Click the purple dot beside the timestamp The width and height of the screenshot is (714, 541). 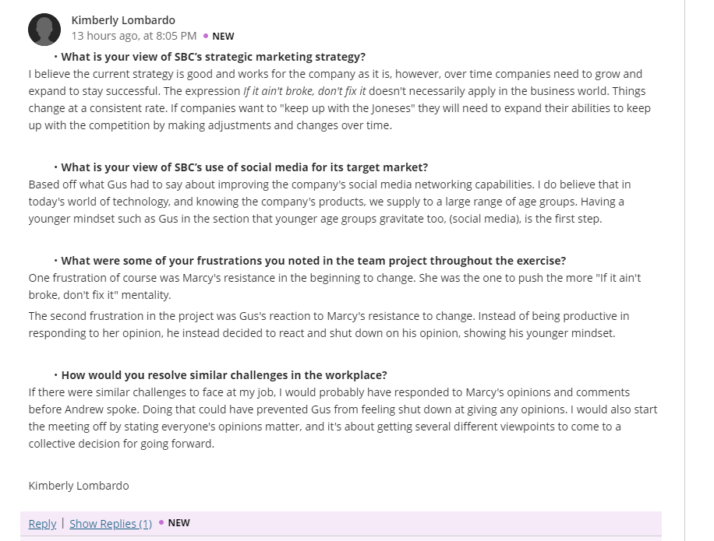tap(206, 36)
